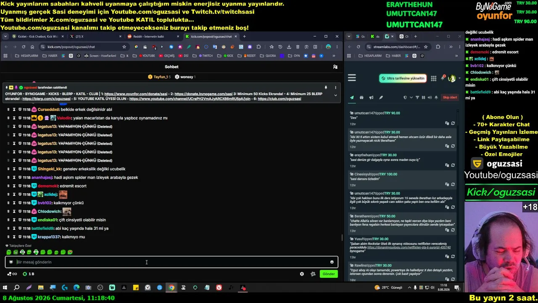Open the blerp.com/x/oguzsasi link
This screenshot has width=538, height=303.
(x=46, y=99)
